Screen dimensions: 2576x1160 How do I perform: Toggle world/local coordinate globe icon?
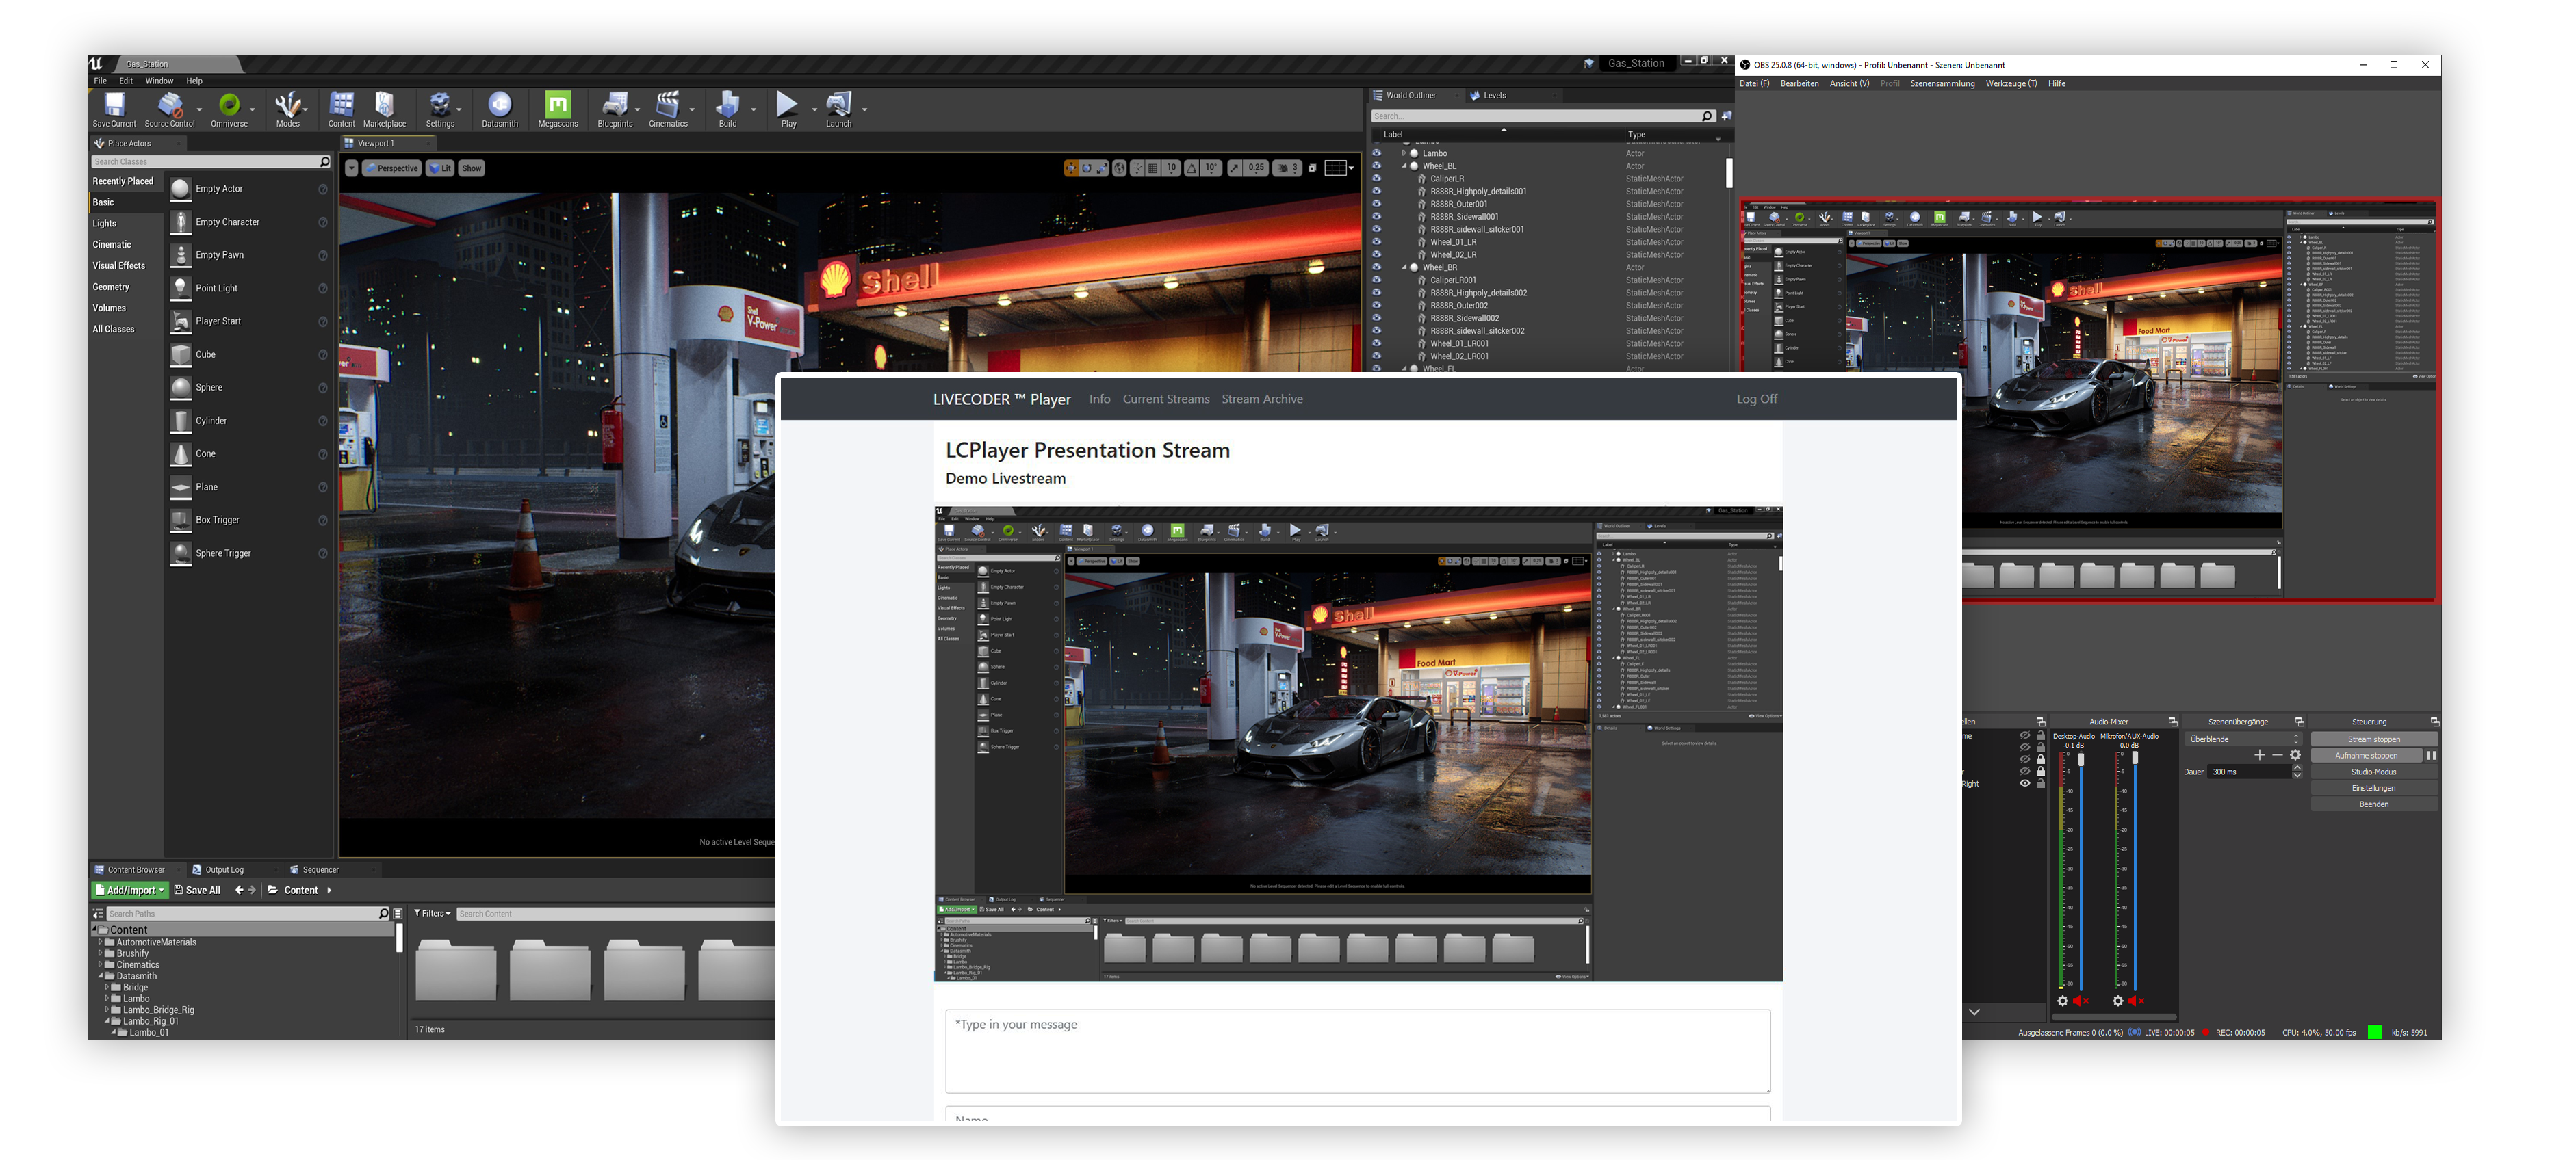(1120, 168)
